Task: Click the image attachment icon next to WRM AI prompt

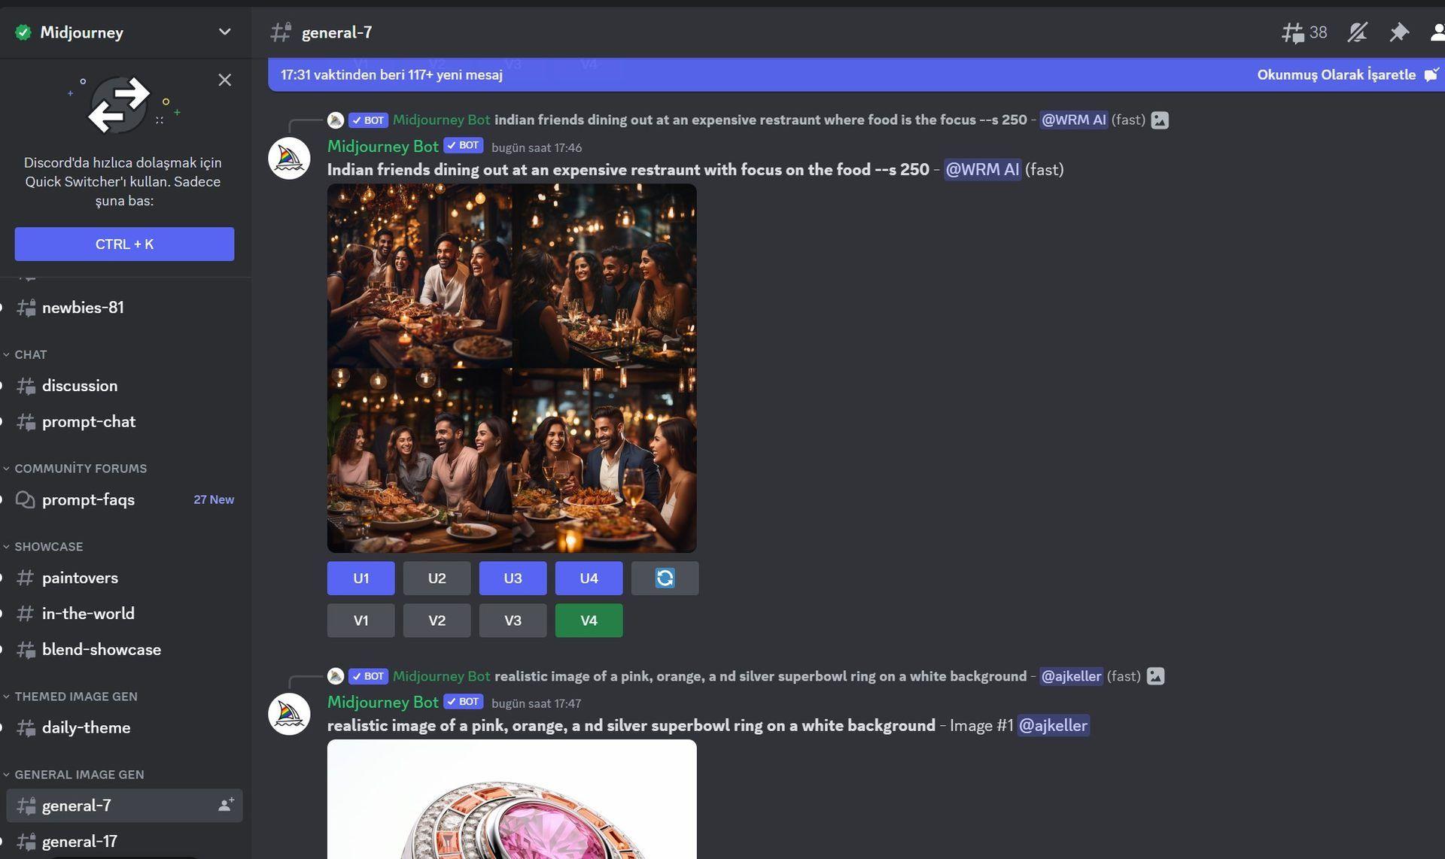Action: 1159,120
